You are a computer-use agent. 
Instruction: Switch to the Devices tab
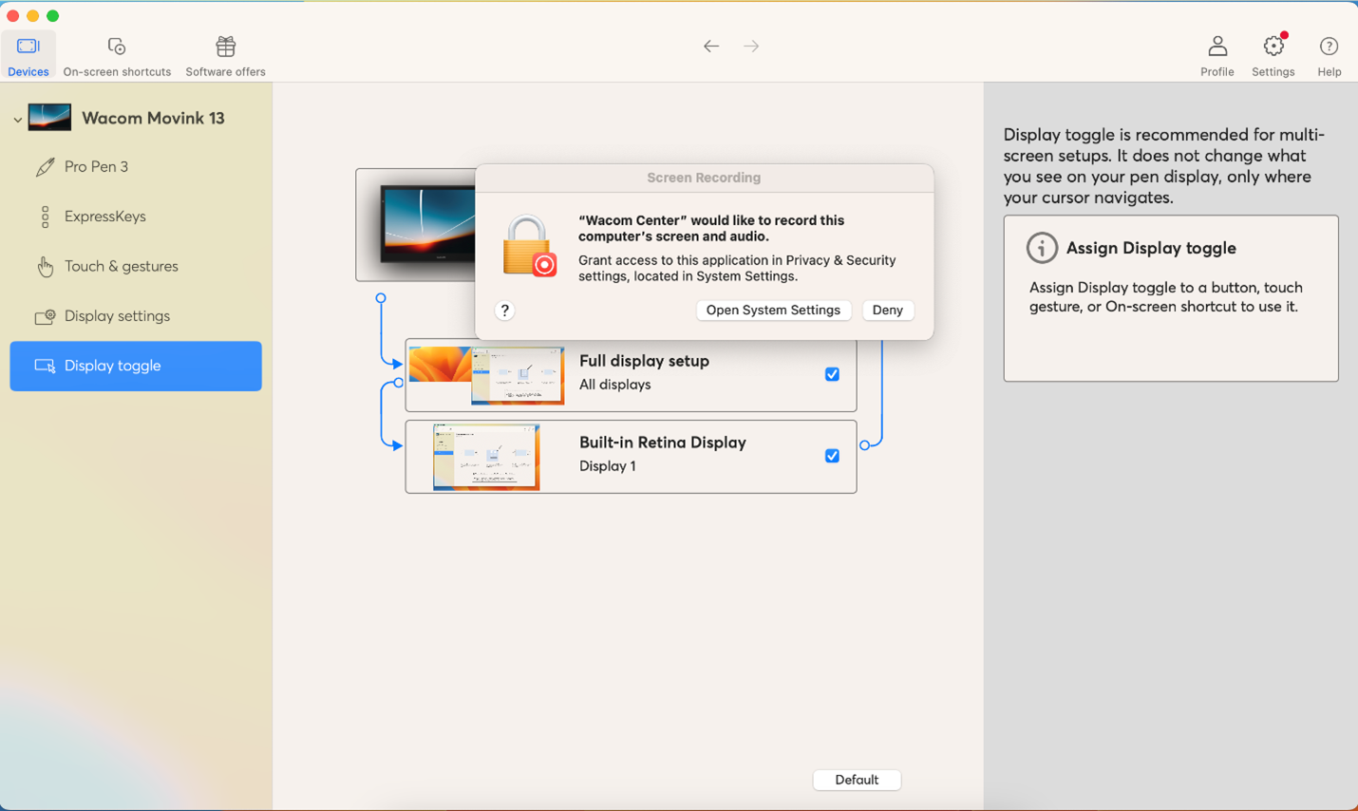pos(28,54)
